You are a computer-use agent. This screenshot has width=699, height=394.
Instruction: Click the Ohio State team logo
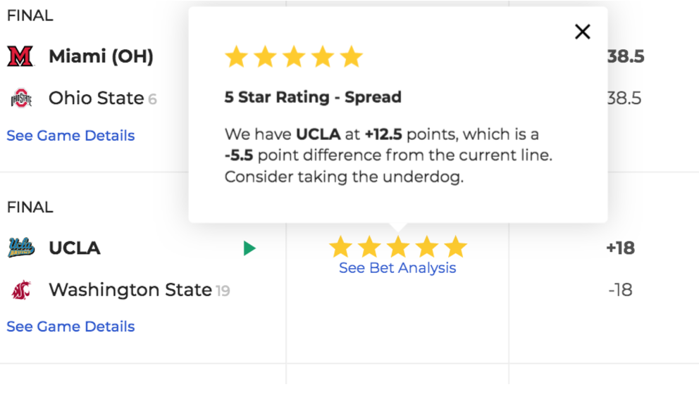tap(21, 98)
